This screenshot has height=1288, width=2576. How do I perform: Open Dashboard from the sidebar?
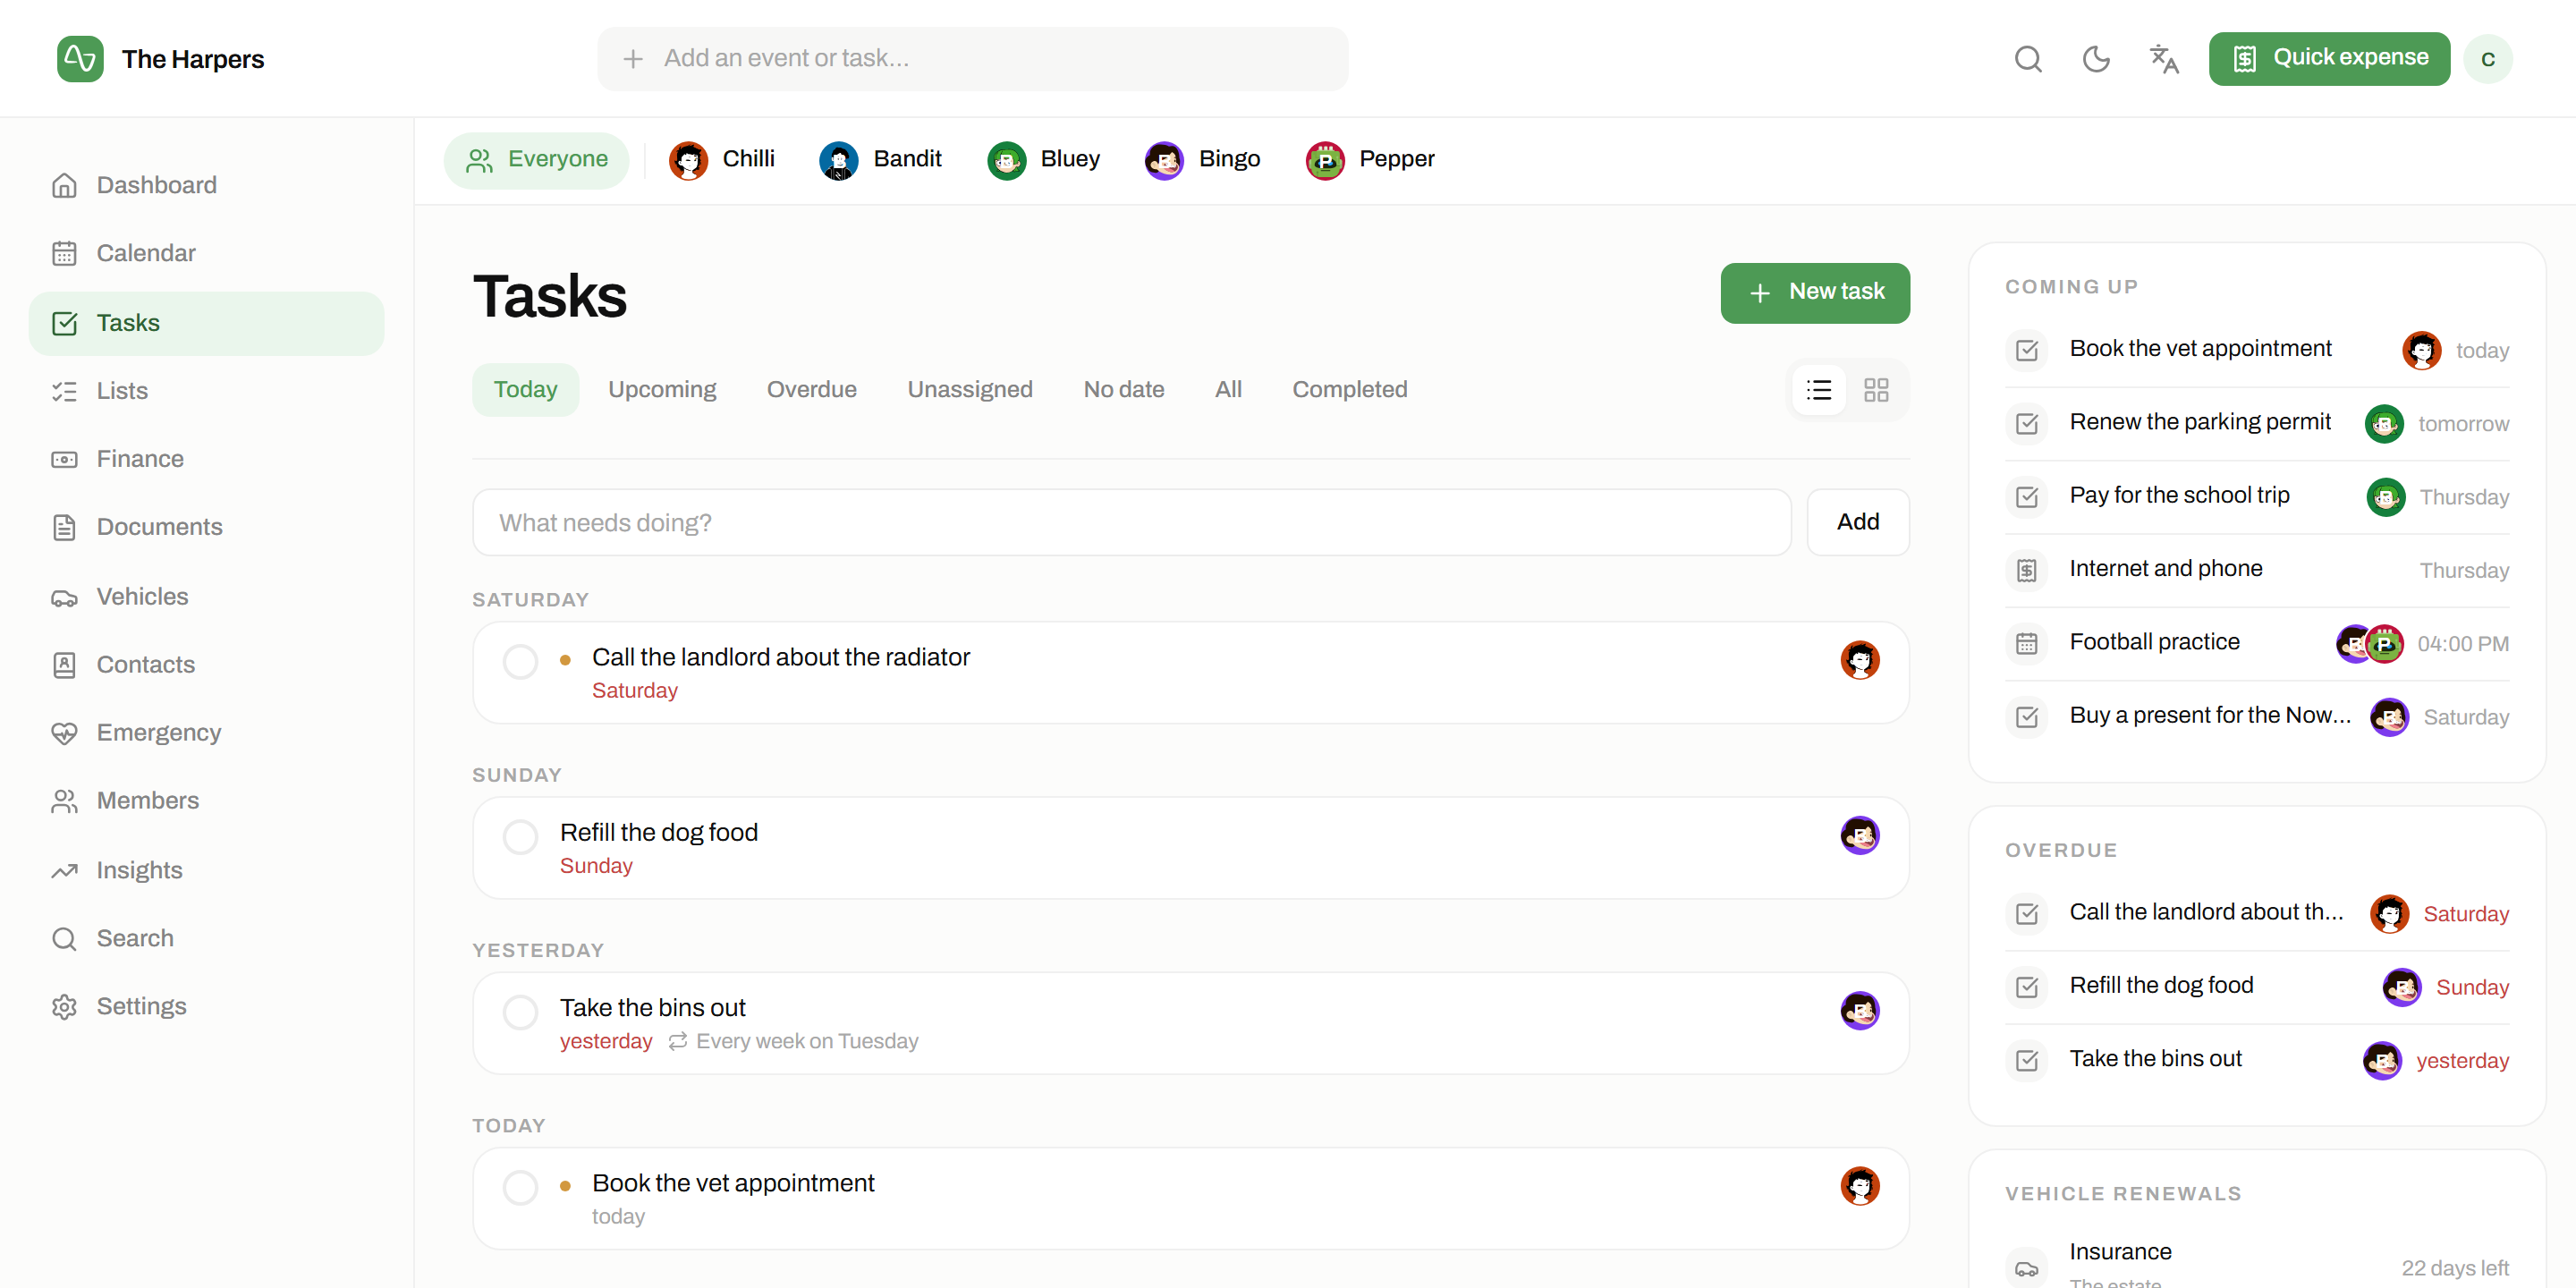coord(206,185)
